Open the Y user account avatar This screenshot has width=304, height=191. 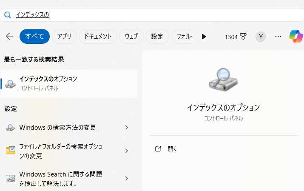(x=260, y=37)
